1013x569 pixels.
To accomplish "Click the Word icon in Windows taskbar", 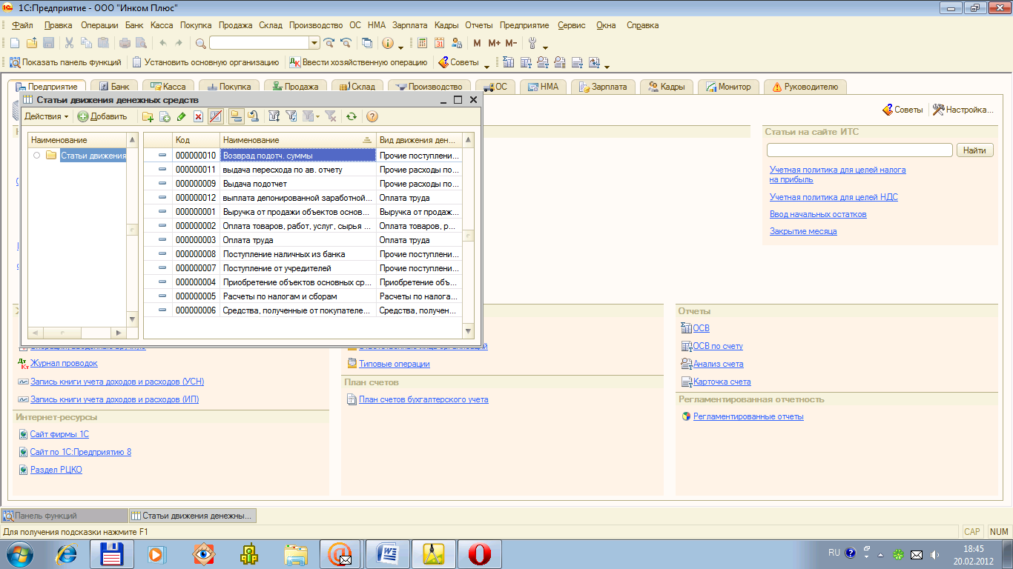I will [x=387, y=553].
